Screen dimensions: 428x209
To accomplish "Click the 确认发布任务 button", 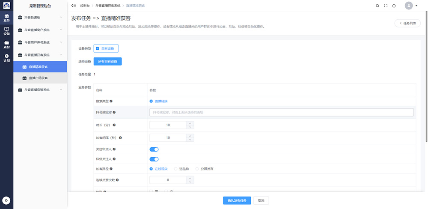I will pos(237,200).
